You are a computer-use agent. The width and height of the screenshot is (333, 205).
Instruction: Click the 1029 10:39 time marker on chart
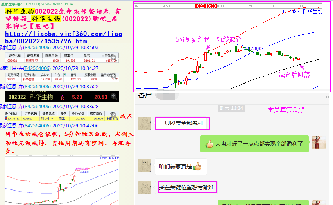[206, 6]
